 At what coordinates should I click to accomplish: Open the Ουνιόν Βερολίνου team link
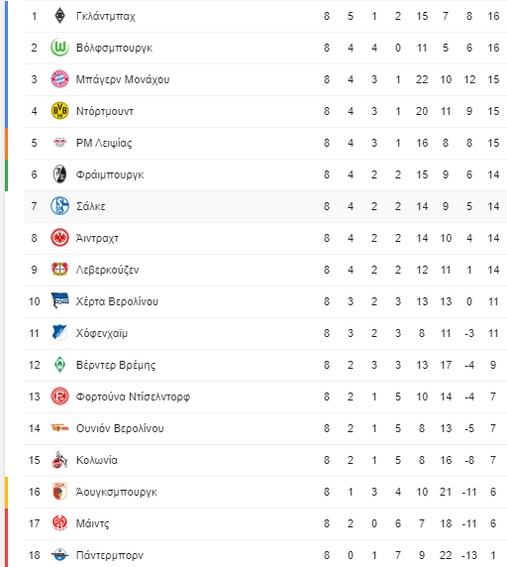click(120, 428)
